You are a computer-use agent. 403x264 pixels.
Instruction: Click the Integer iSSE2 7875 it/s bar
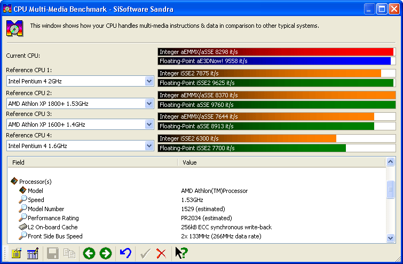click(276, 73)
